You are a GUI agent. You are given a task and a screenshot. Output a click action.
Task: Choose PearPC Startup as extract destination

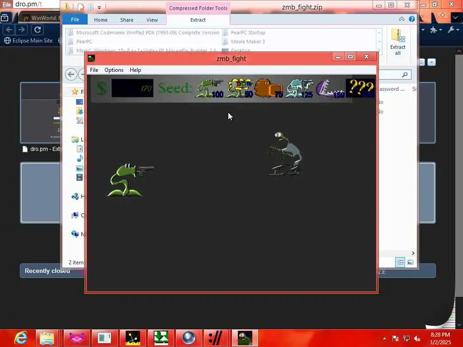244,33
